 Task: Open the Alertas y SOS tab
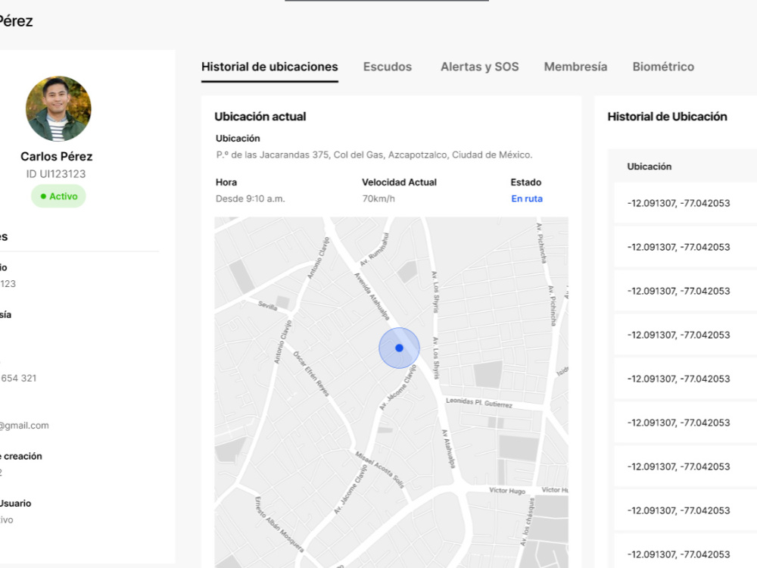point(478,67)
